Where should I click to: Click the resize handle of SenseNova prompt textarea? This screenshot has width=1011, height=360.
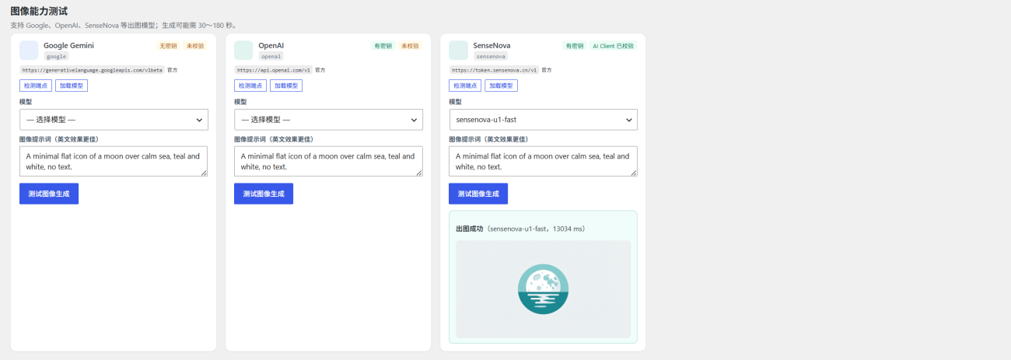[x=633, y=173]
